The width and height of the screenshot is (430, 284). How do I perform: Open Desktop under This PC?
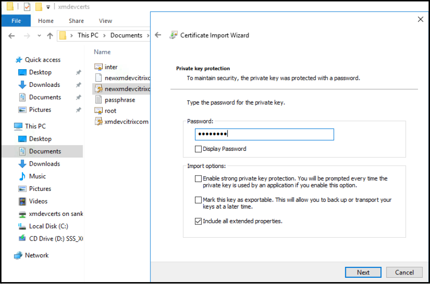(x=35, y=139)
